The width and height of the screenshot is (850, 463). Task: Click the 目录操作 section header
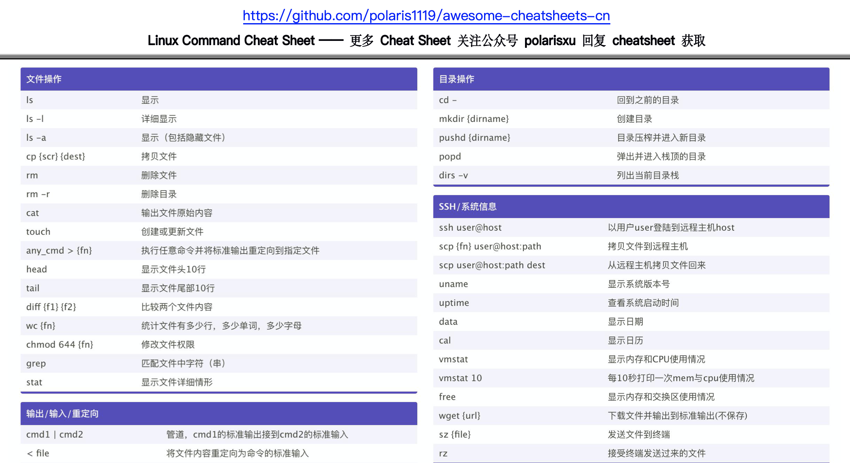[x=457, y=79]
